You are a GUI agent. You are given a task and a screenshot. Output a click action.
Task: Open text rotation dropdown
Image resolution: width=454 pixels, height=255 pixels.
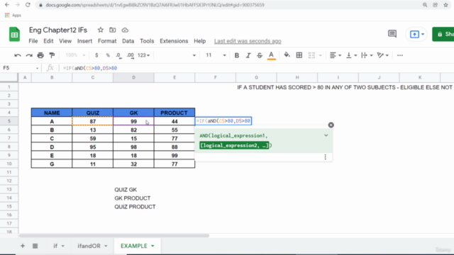383,55
